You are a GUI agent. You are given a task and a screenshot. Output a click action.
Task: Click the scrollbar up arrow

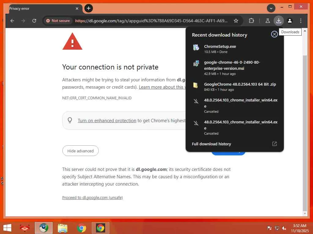(x=305, y=31)
